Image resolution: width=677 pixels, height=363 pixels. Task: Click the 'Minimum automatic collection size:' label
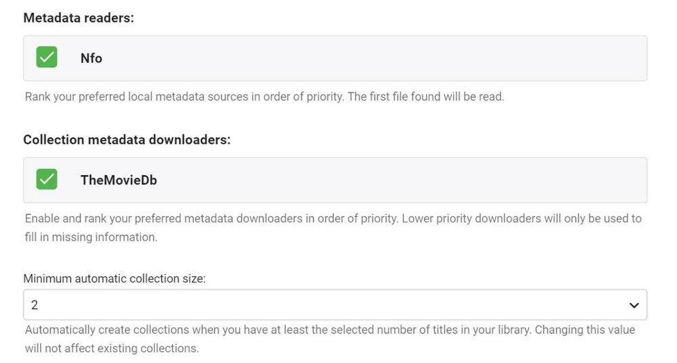[x=114, y=279]
